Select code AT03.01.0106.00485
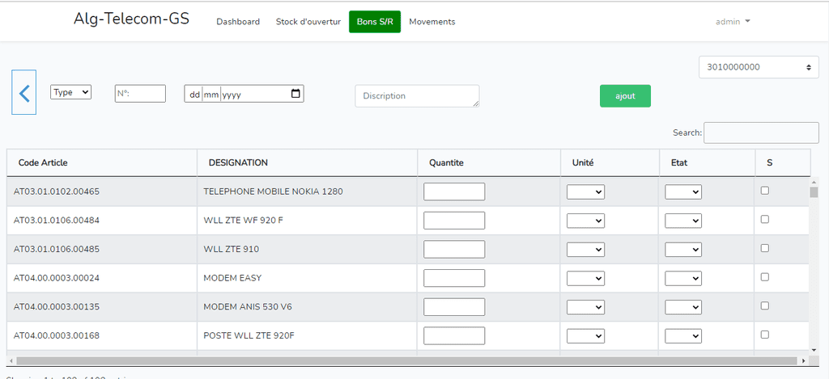This screenshot has height=379, width=829. [x=57, y=249]
